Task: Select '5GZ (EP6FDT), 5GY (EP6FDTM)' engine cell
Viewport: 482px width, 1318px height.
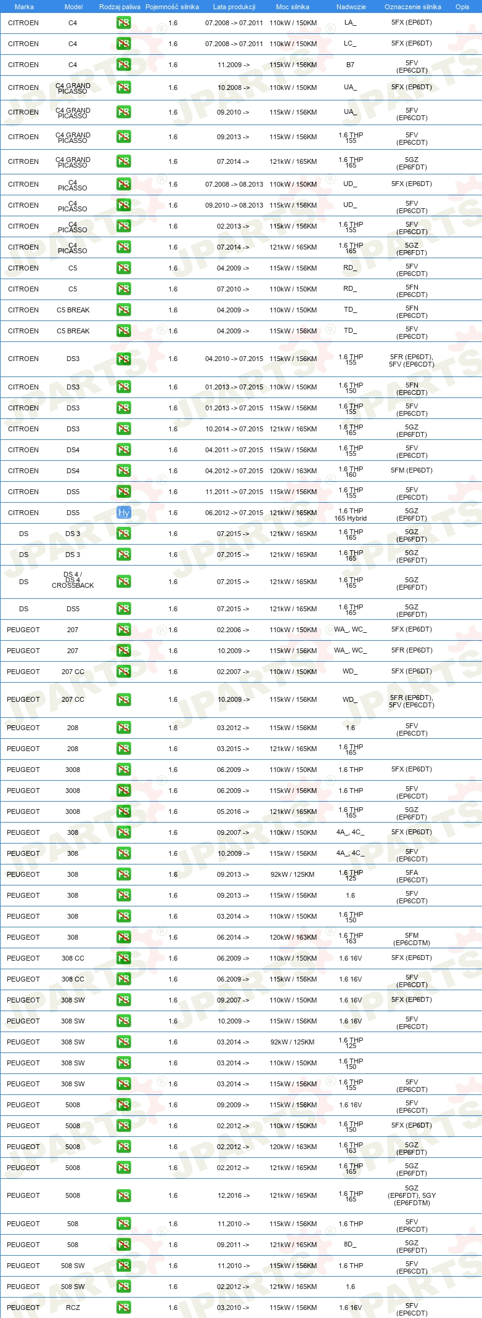Action: 412,1195
